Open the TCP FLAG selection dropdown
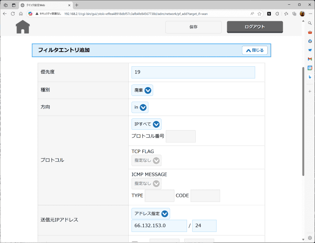The image size is (315, 243). 146,161
